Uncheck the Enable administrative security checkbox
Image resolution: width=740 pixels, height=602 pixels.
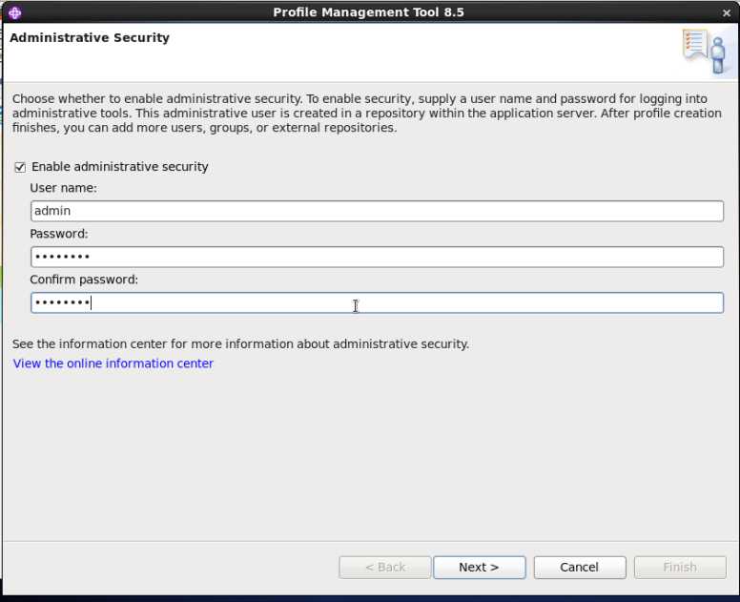coord(20,167)
